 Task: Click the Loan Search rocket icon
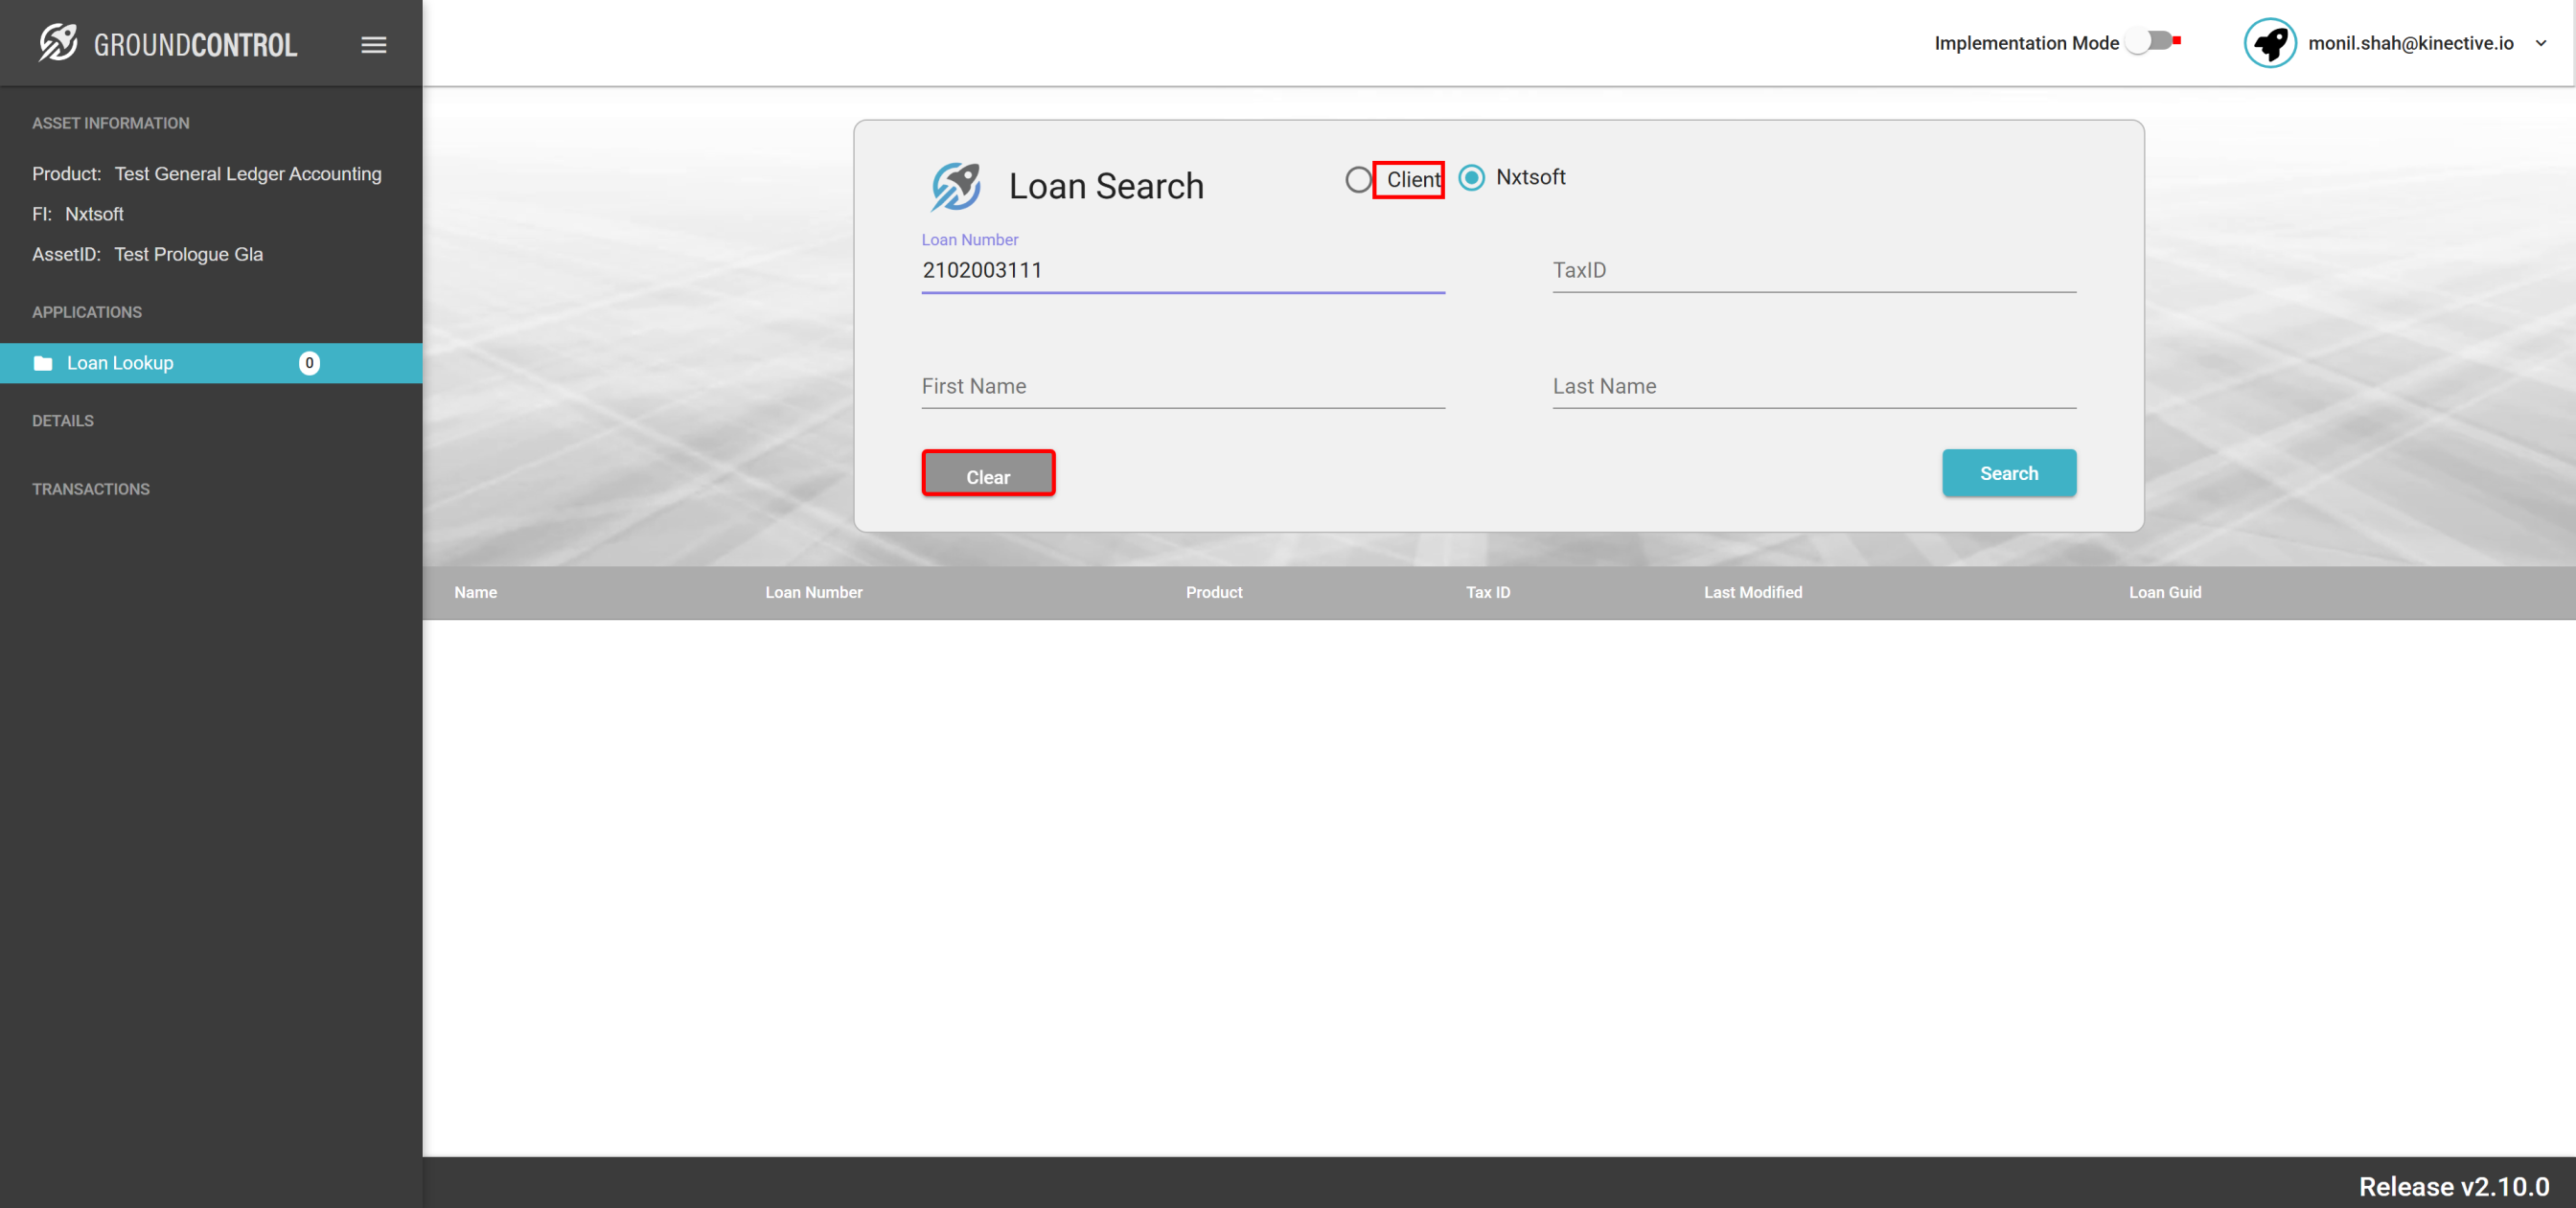coord(955,186)
